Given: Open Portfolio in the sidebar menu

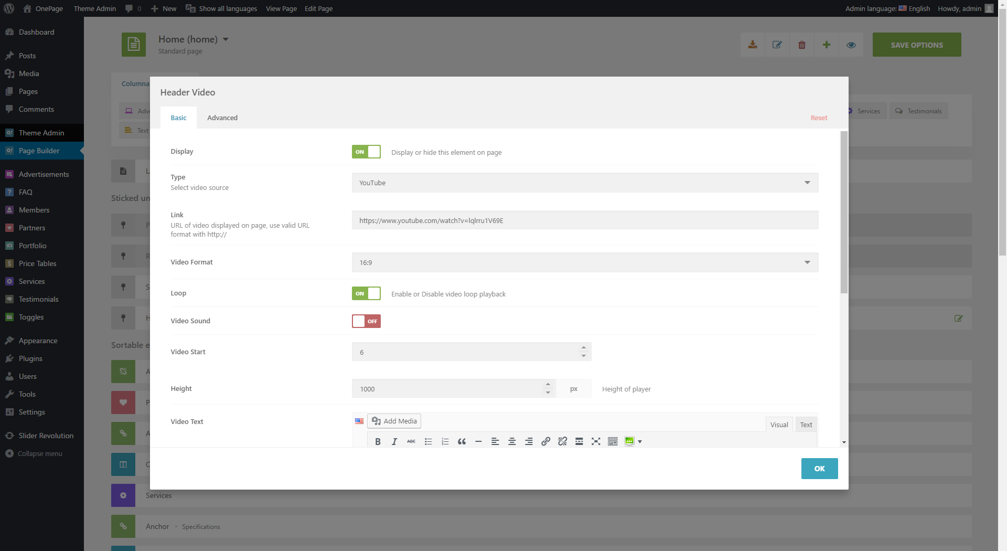Looking at the screenshot, I should point(42,246).
